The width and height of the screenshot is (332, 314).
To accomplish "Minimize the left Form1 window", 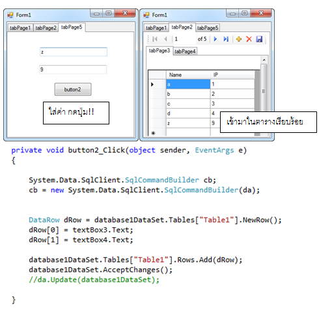I will [x=96, y=14].
